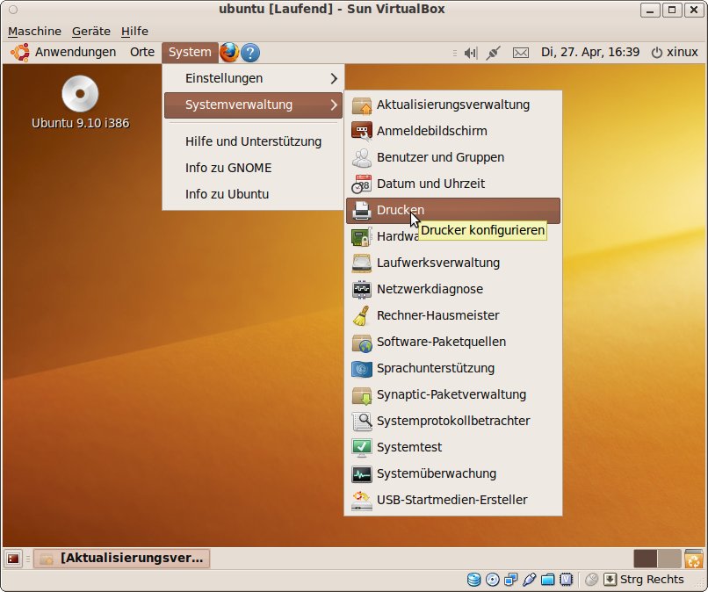Viewport: 708px width, 592px height.
Task: Click the network connection icon in panel
Action: [x=493, y=53]
